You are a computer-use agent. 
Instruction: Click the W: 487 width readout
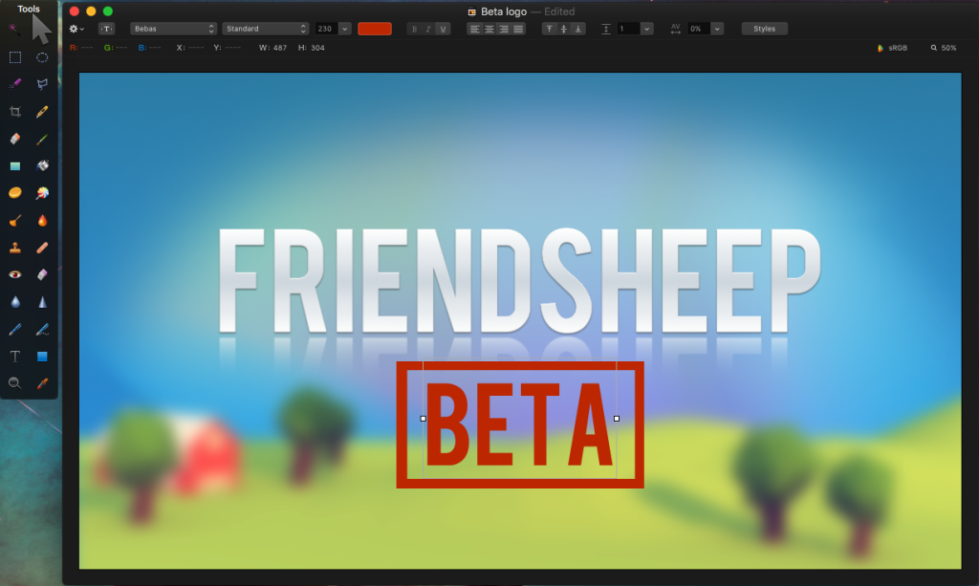(x=272, y=48)
